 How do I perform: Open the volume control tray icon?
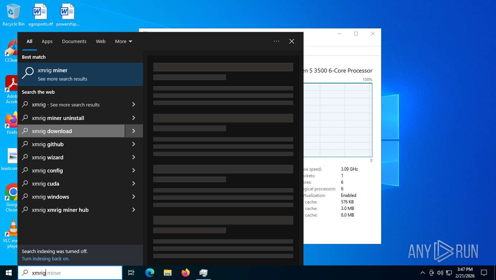440,273
